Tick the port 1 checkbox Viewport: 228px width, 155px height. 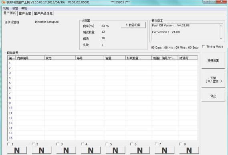pos(8,144)
